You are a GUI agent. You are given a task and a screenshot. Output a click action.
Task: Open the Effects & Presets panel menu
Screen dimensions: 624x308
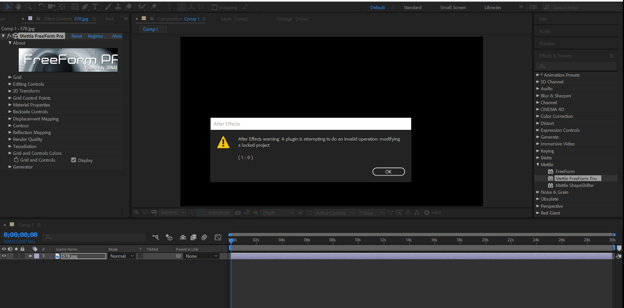pyautogui.click(x=612, y=56)
